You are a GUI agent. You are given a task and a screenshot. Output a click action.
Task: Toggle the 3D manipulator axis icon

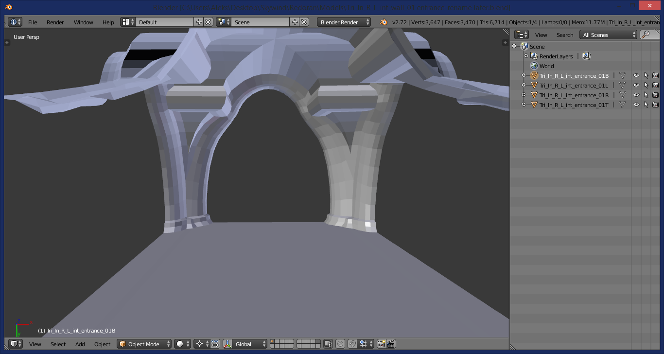pyautogui.click(x=227, y=344)
